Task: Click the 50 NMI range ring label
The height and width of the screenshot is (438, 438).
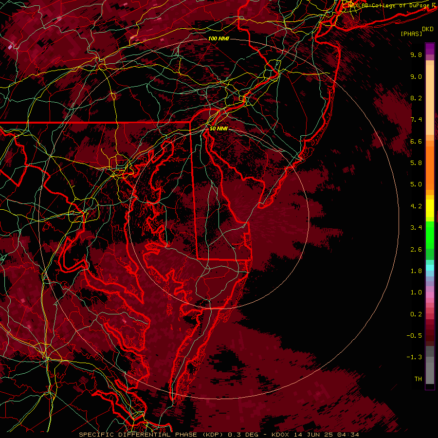Action: click(x=219, y=128)
